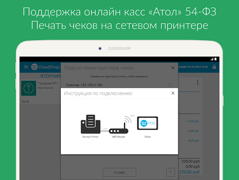239x180 pixels.
Task: Close the Инструкция по подключению dialog
Action: point(173,93)
